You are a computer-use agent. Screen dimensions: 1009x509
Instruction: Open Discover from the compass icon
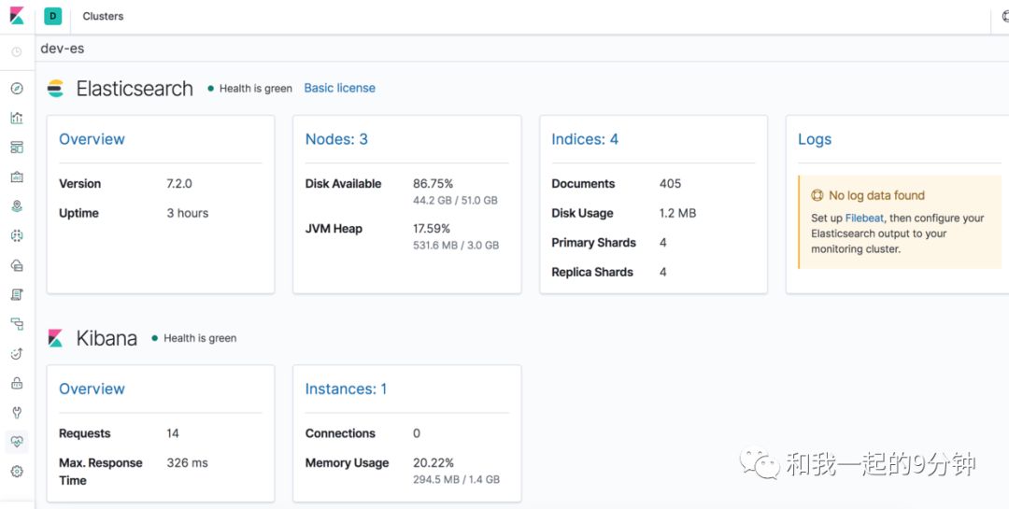click(x=17, y=88)
